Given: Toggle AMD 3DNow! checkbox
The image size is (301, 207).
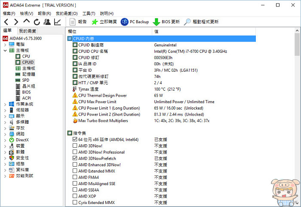Looking at the screenshot, I should [75, 146].
